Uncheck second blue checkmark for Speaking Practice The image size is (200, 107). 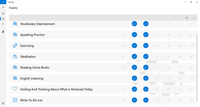click(146, 35)
